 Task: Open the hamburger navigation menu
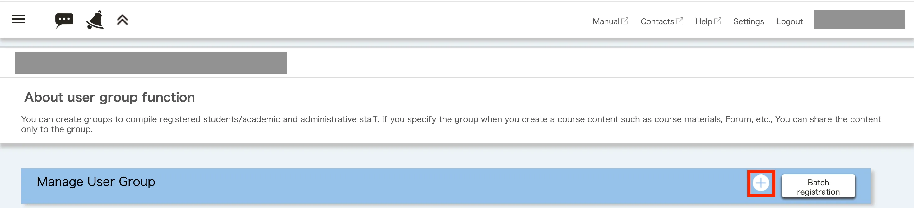point(18,19)
